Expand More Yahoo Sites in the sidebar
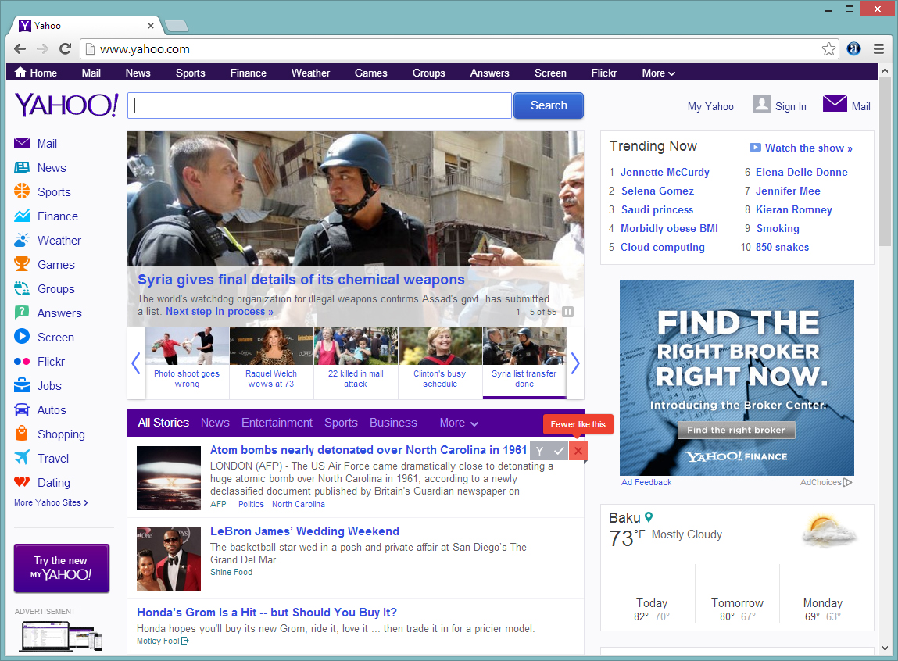Screen dimensions: 898x661 51,502
